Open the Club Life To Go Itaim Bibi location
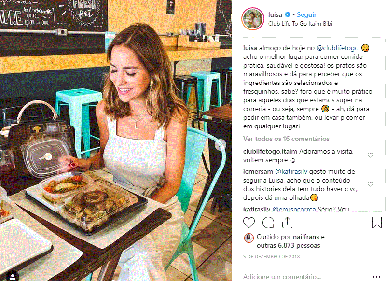This screenshot has height=281, width=386. point(300,24)
